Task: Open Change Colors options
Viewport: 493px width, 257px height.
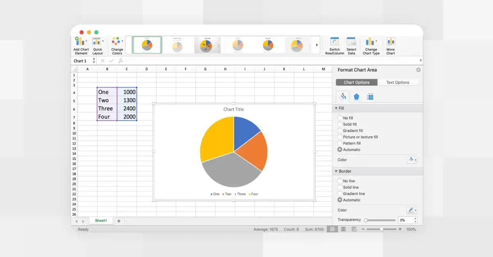Action: (116, 45)
